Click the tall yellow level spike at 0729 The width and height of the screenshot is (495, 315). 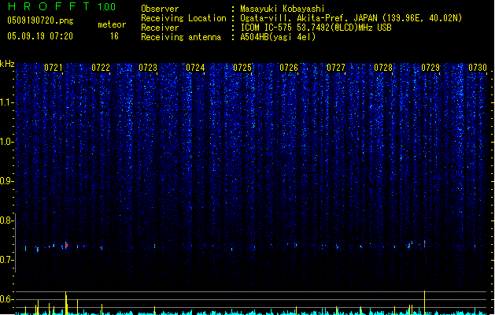[425, 302]
